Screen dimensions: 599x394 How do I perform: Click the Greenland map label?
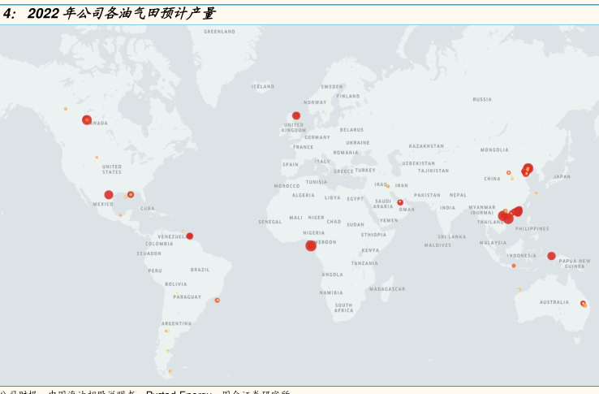tap(219, 32)
